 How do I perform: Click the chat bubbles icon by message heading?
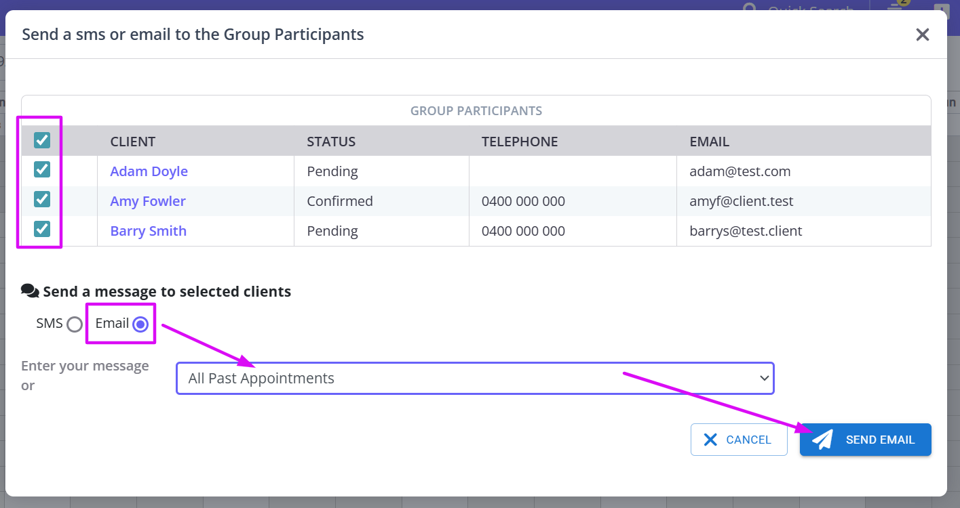click(30, 291)
